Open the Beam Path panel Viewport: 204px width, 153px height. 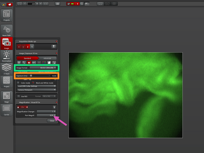(7, 31)
